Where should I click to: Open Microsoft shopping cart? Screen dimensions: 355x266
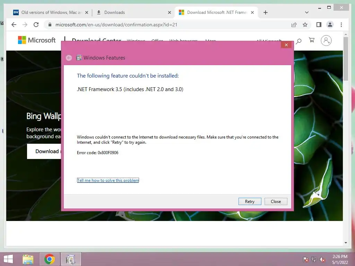(312, 40)
